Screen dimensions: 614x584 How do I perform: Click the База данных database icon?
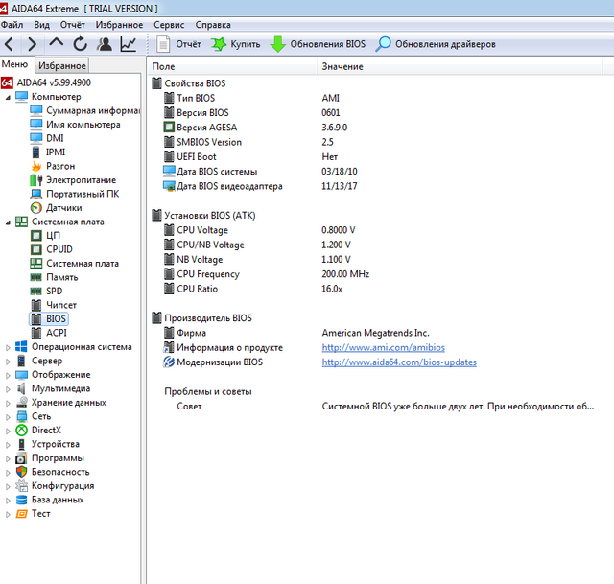point(21,500)
